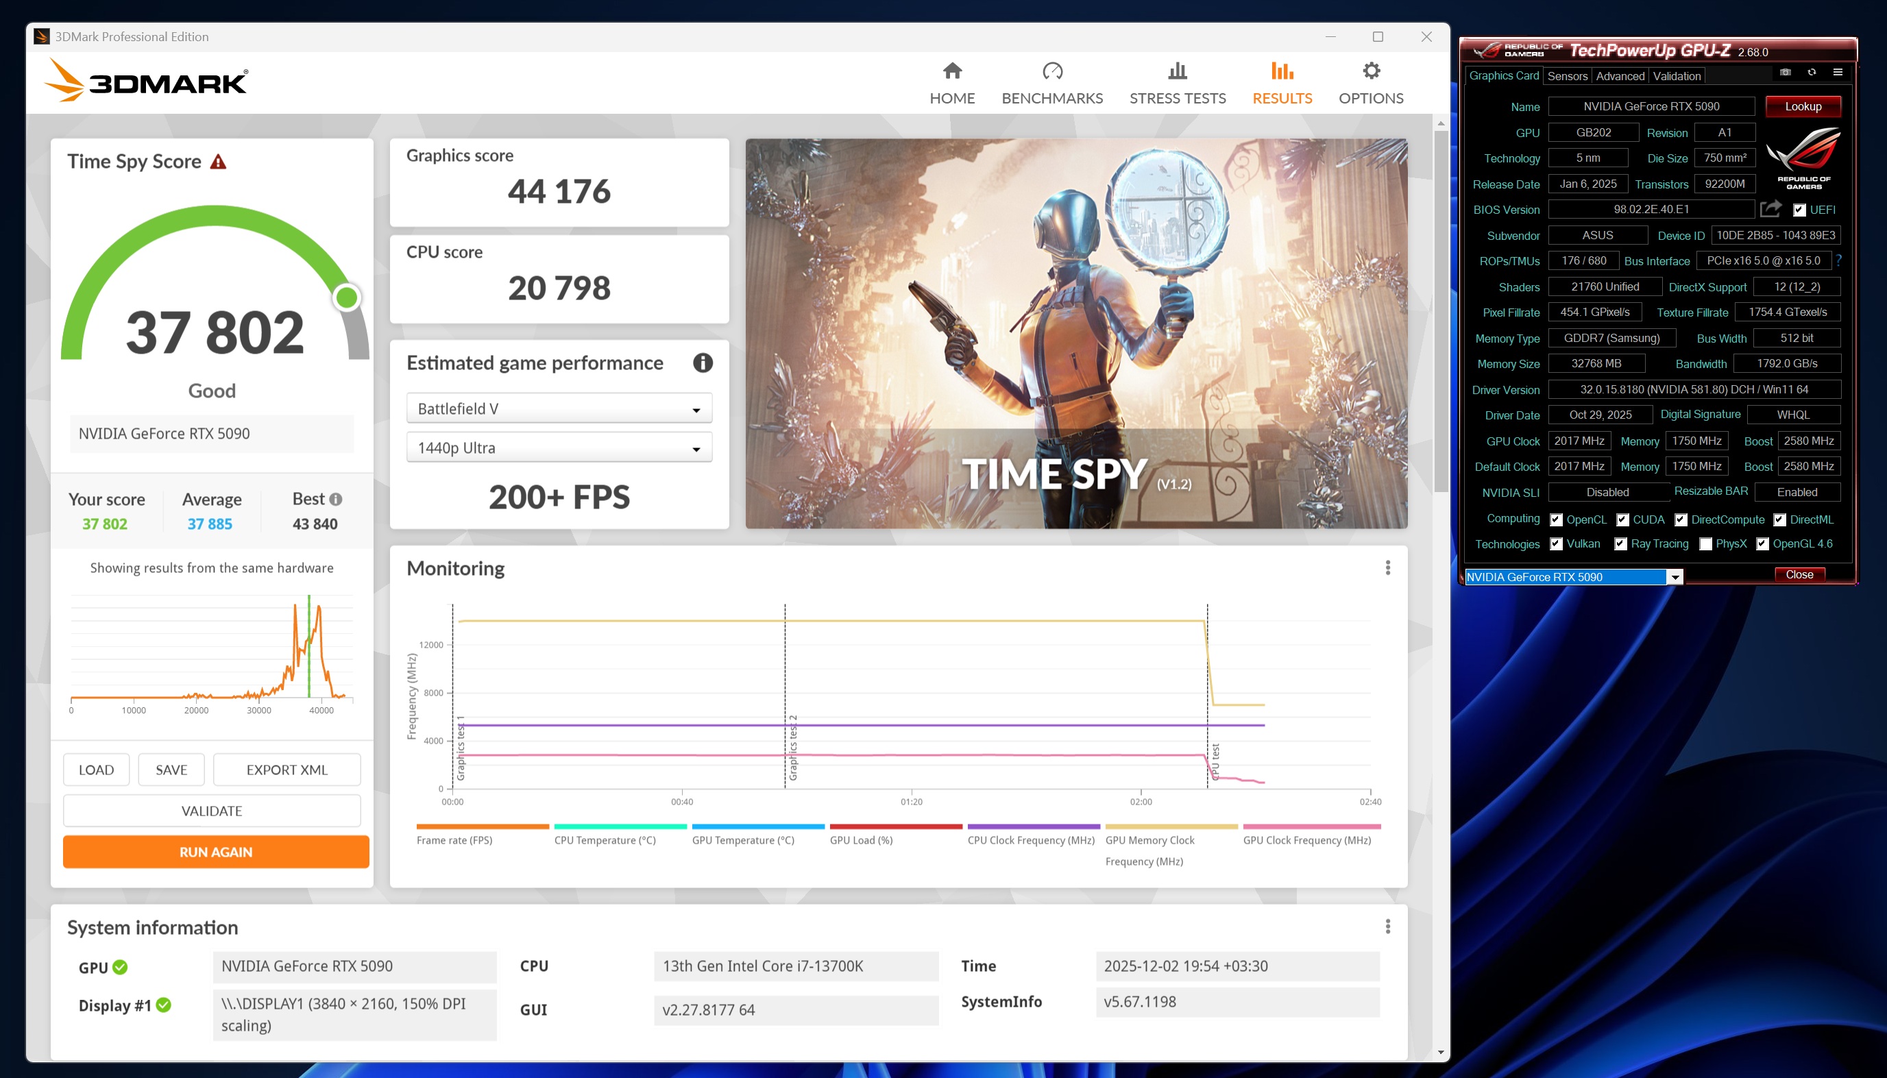Click the Time Spy score warning icon
This screenshot has width=1887, height=1078.
click(x=218, y=162)
